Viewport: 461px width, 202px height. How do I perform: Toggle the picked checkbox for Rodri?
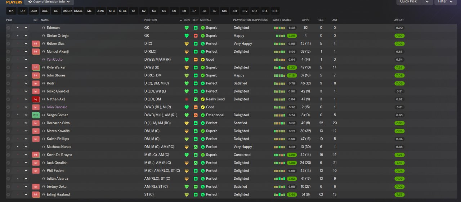point(8,83)
